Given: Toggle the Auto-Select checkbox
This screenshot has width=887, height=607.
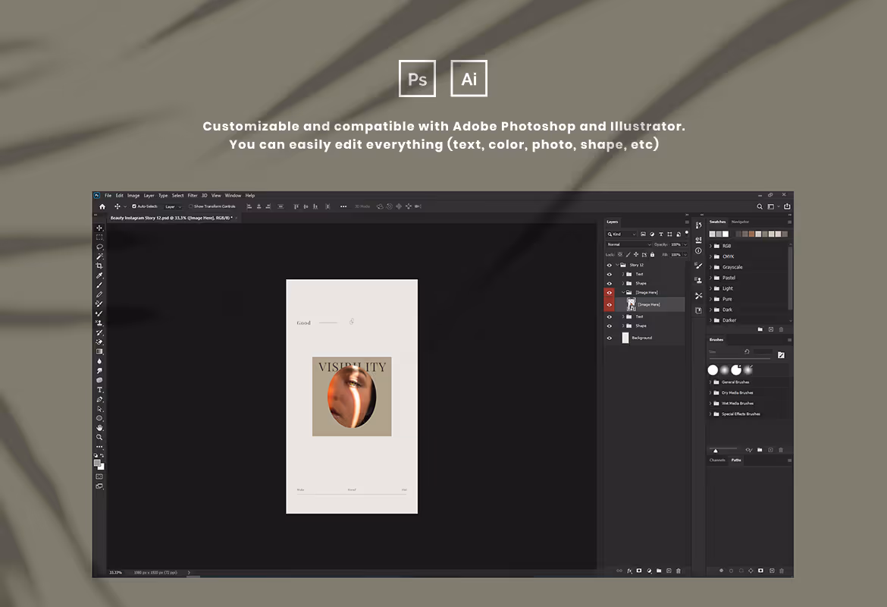Looking at the screenshot, I should (x=134, y=206).
